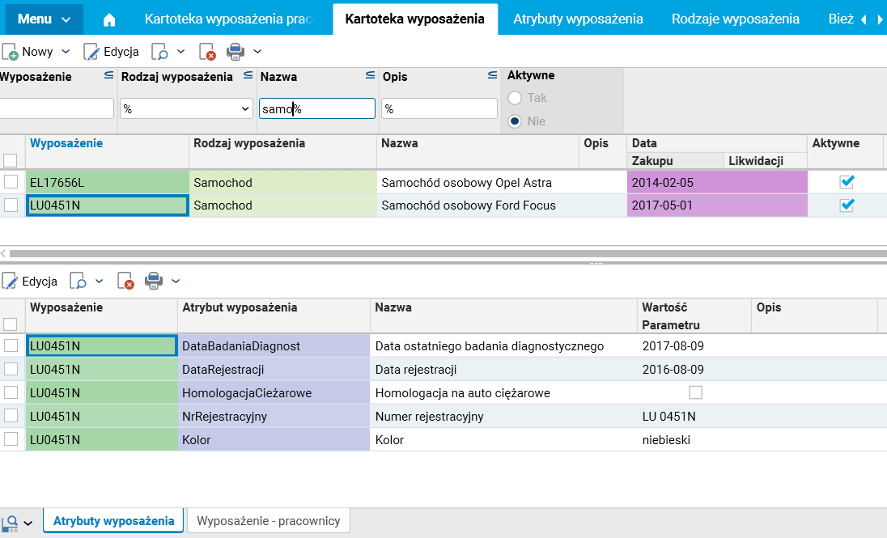This screenshot has height=538, width=887.
Task: Click the top toolbar printer icon
Action: pyautogui.click(x=236, y=52)
